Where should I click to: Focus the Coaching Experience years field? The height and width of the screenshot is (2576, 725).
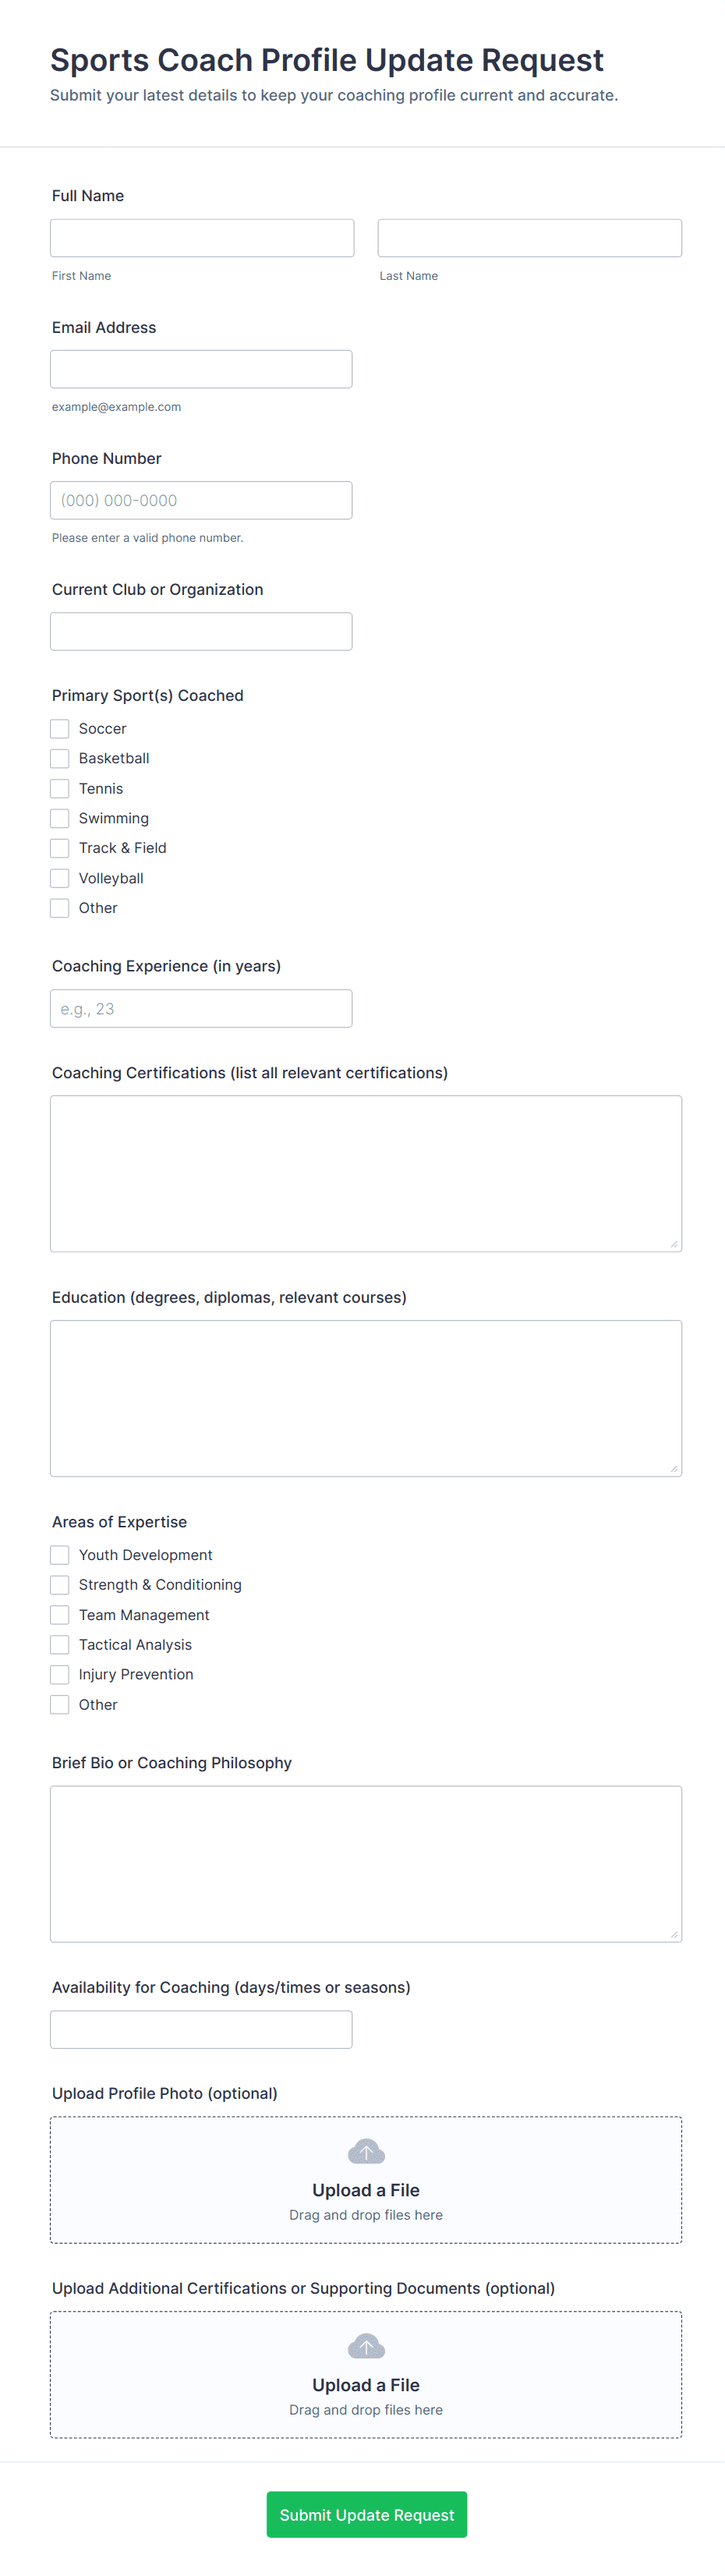[201, 1008]
